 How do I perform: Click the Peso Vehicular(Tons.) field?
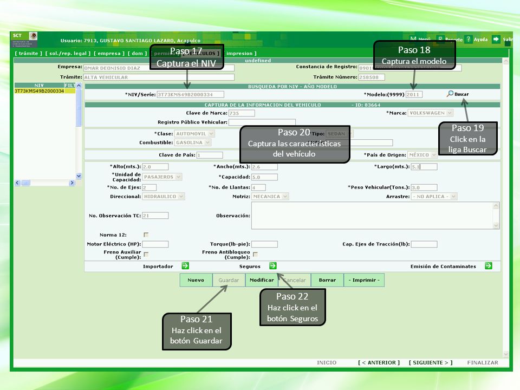[424, 187]
